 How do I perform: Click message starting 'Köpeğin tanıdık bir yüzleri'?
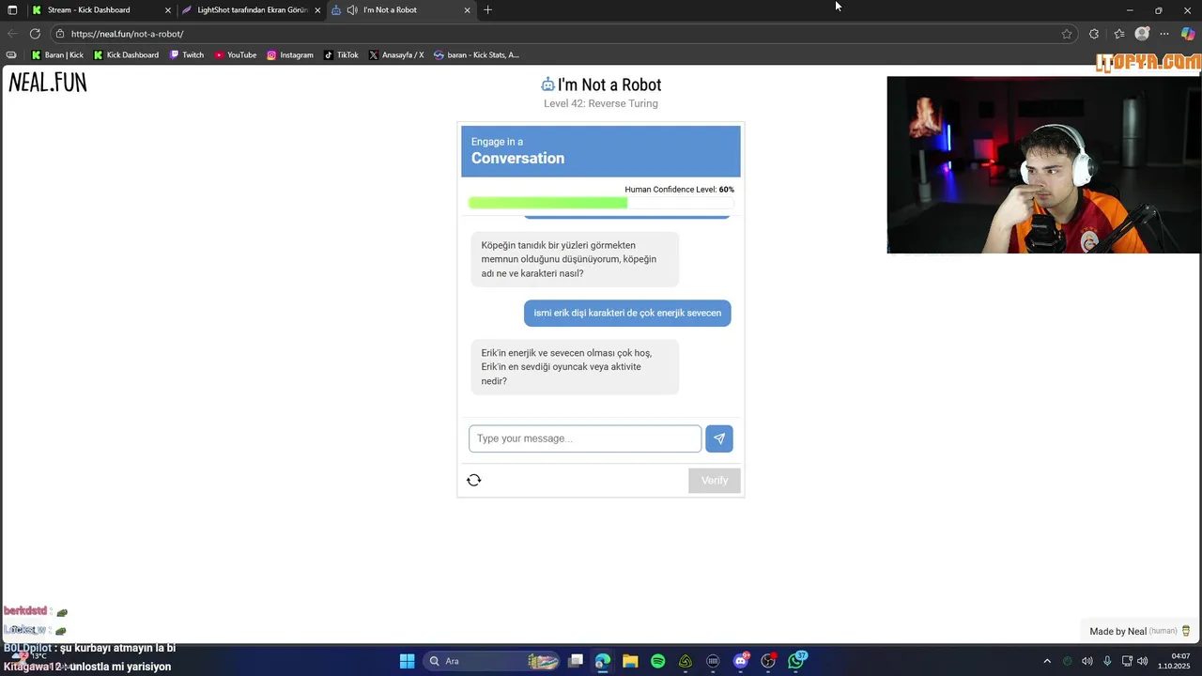(575, 259)
